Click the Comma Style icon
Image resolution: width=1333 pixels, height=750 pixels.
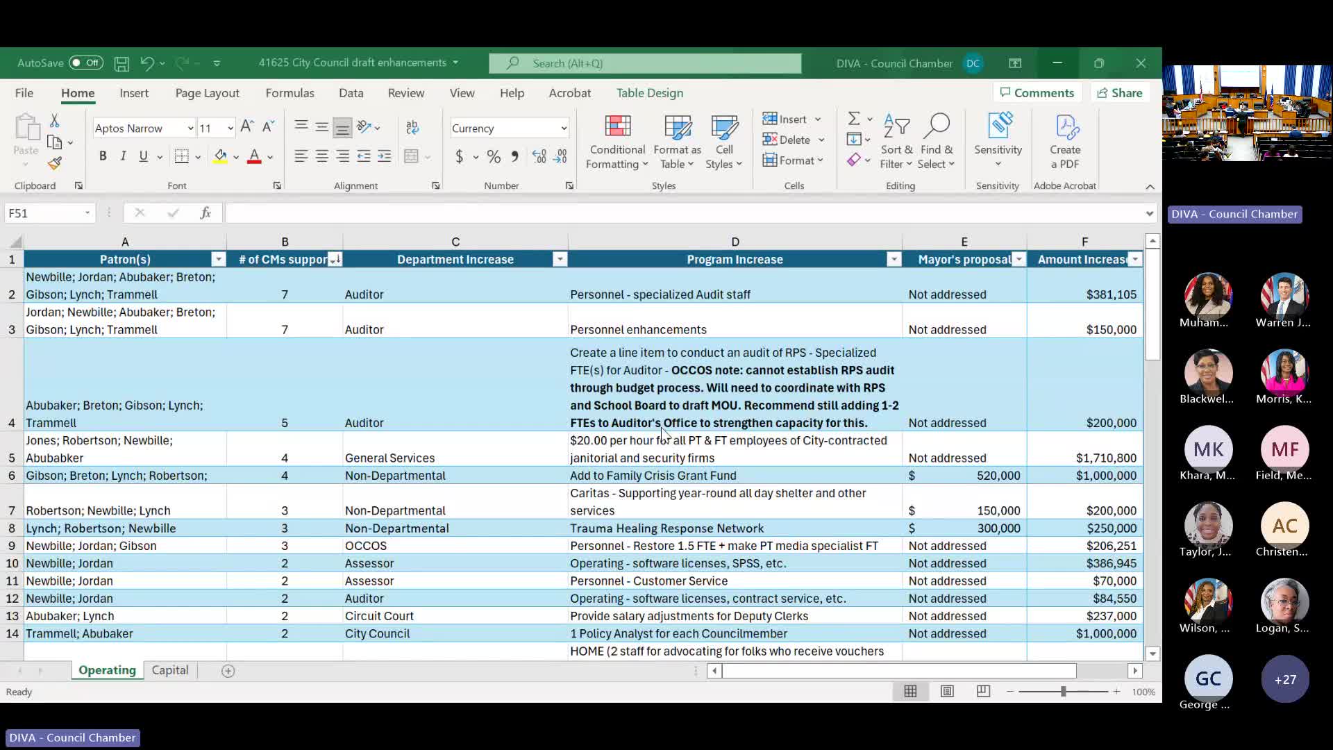[514, 157]
